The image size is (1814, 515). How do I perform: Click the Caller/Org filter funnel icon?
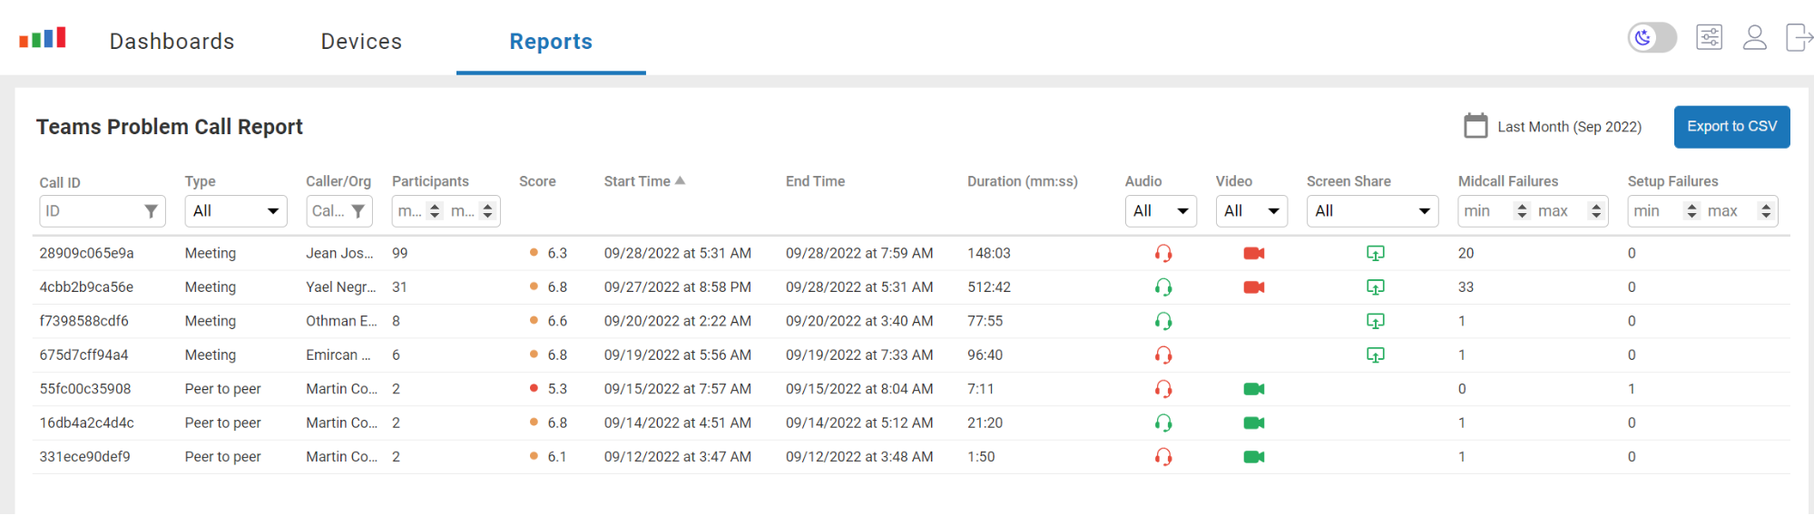[358, 211]
